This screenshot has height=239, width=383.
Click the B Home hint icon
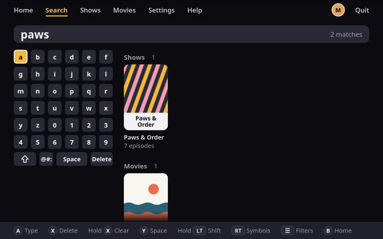click(x=328, y=231)
